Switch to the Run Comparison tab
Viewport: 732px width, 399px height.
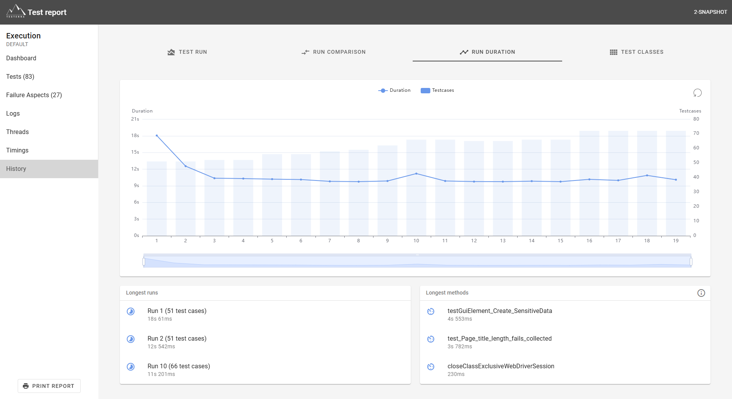point(334,52)
